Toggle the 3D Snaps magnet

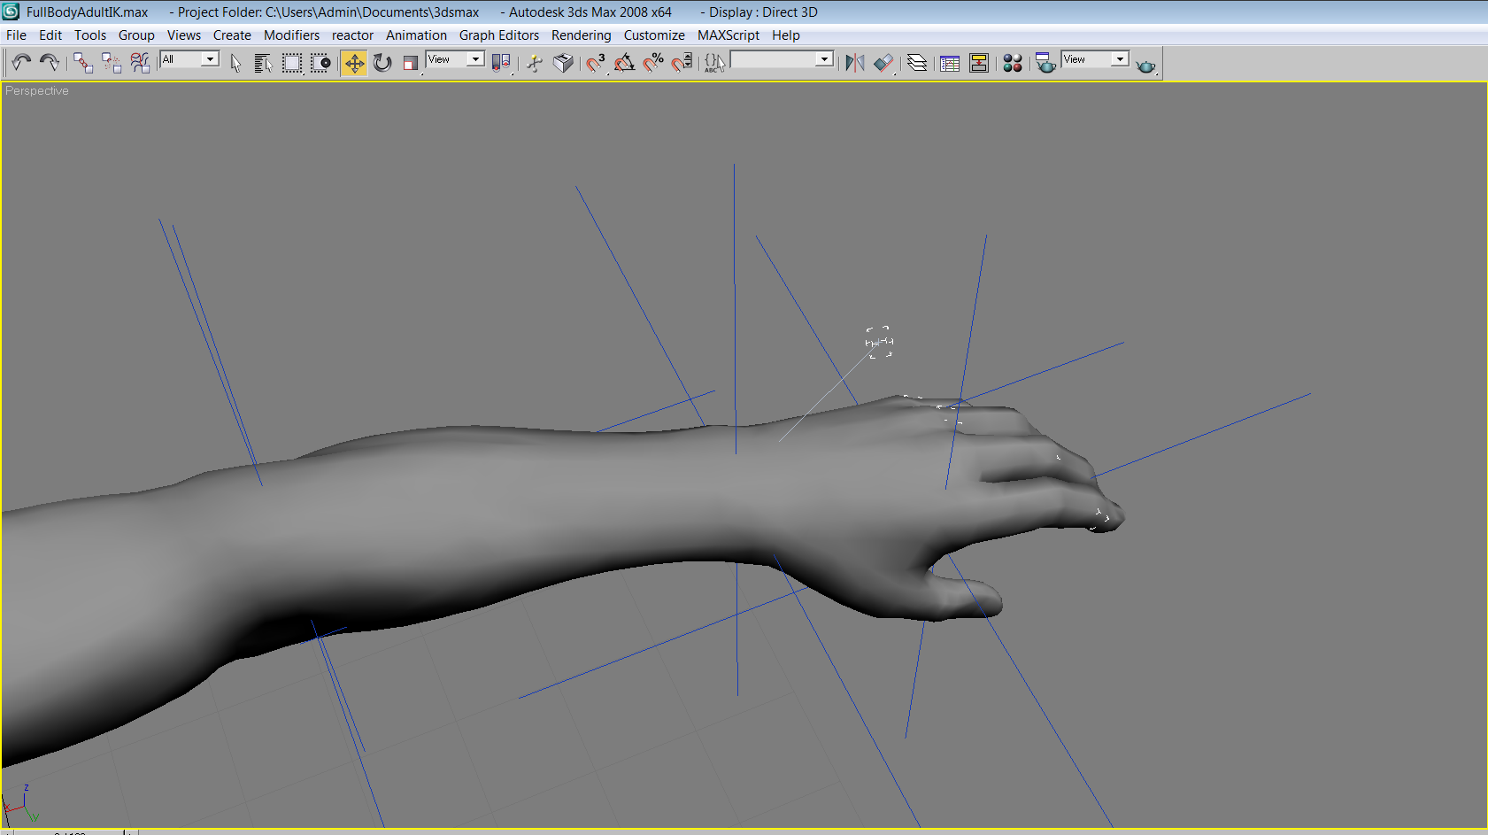597,62
